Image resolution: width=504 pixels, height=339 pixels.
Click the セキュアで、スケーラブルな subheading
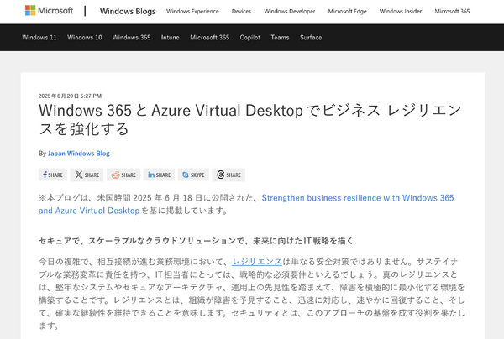pyautogui.click(x=196, y=241)
